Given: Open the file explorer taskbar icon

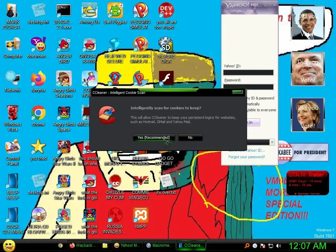Looking at the screenshot, I should [x=105, y=245].
